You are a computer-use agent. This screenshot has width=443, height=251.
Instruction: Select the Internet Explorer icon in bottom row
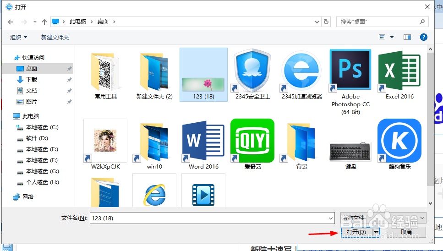(x=154, y=195)
